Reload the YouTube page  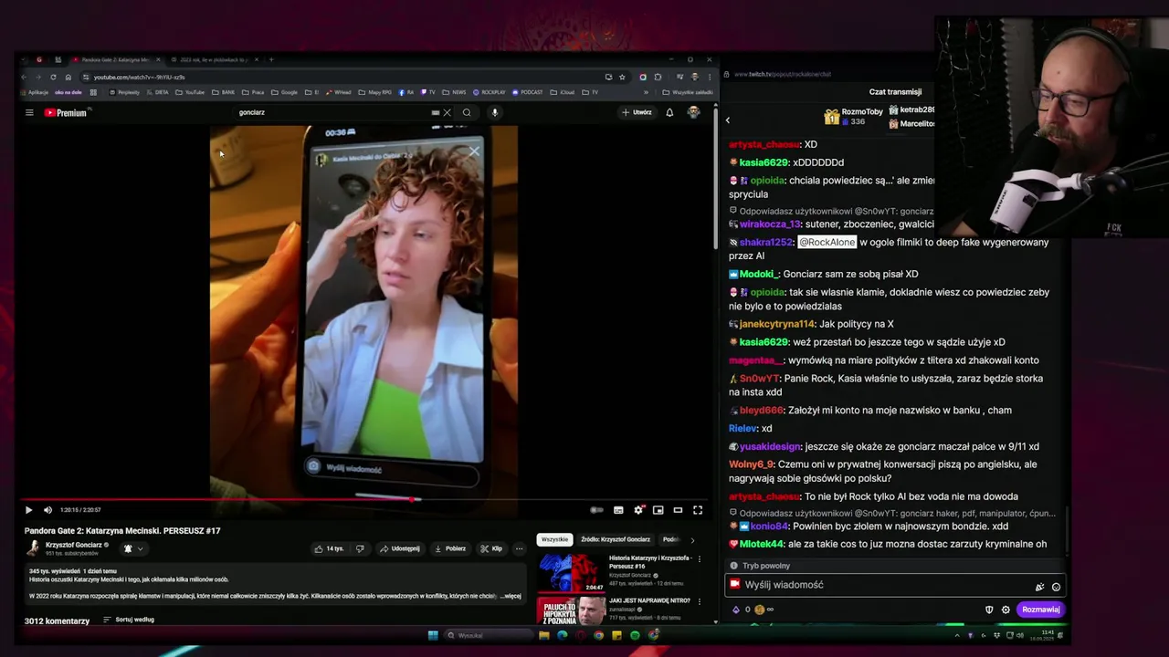53,77
